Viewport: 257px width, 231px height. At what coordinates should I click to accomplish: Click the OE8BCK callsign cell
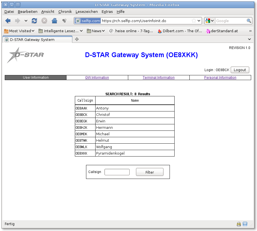pyautogui.click(x=85, y=115)
